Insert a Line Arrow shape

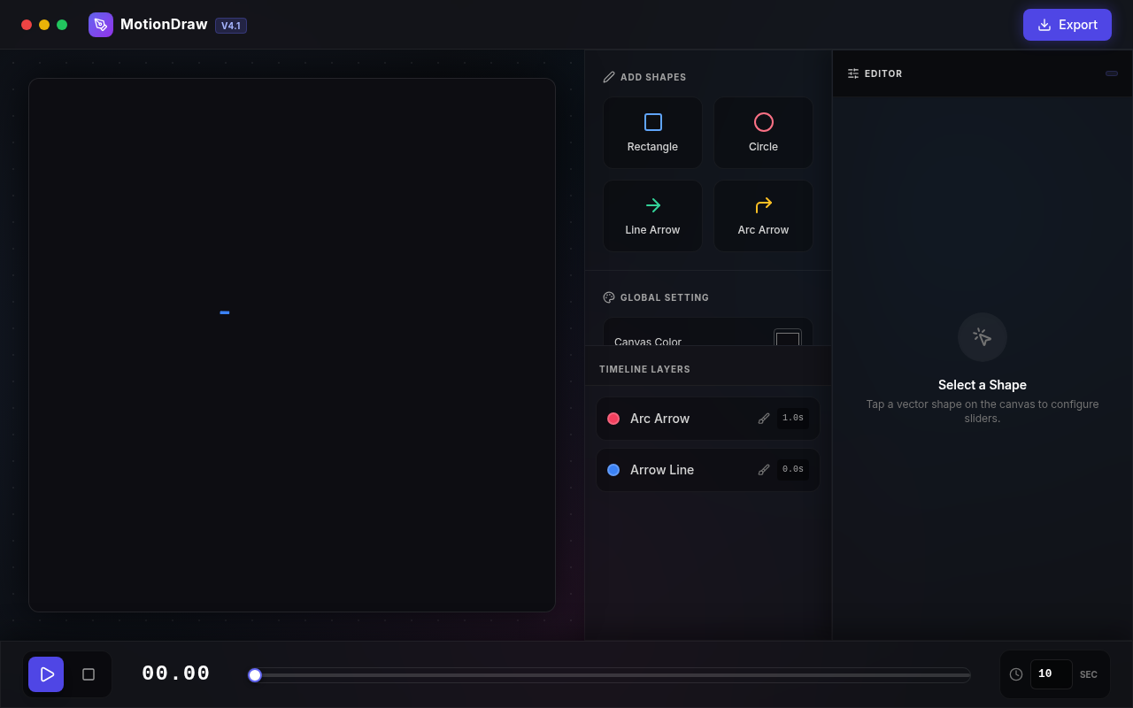coord(652,216)
